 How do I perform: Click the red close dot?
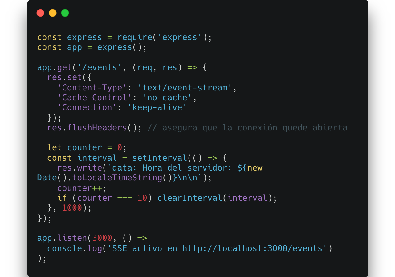pyautogui.click(x=40, y=13)
